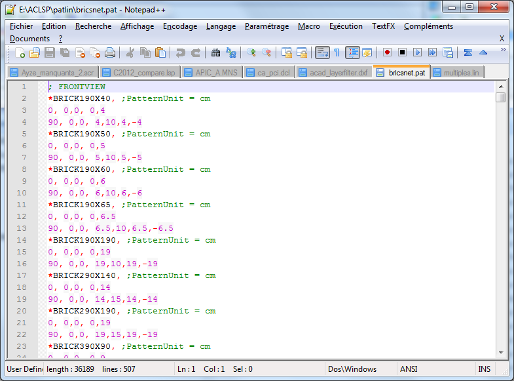Save all files icon

coord(65,52)
